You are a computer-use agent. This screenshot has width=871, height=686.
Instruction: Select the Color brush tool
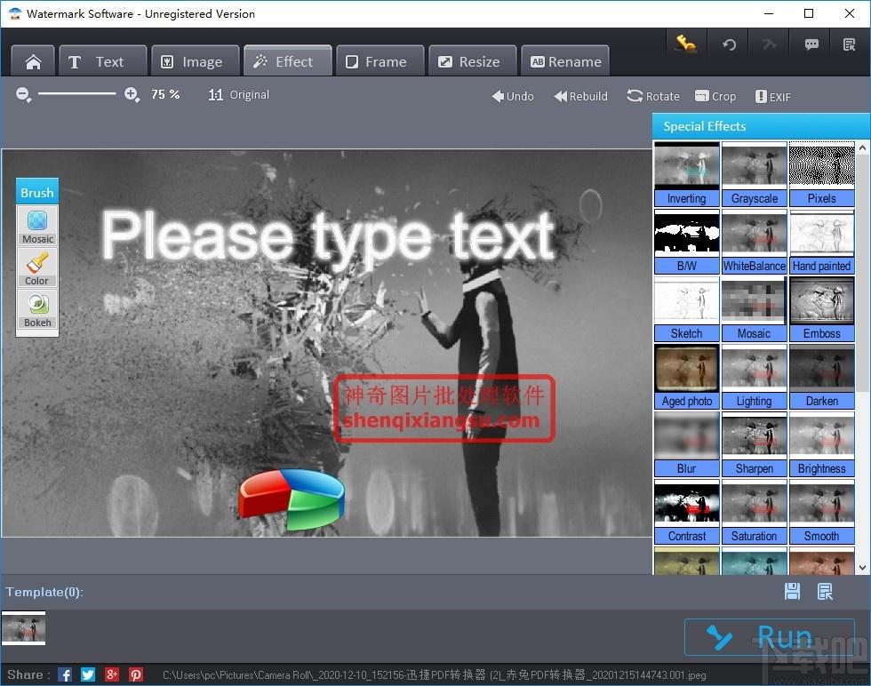pos(37,267)
